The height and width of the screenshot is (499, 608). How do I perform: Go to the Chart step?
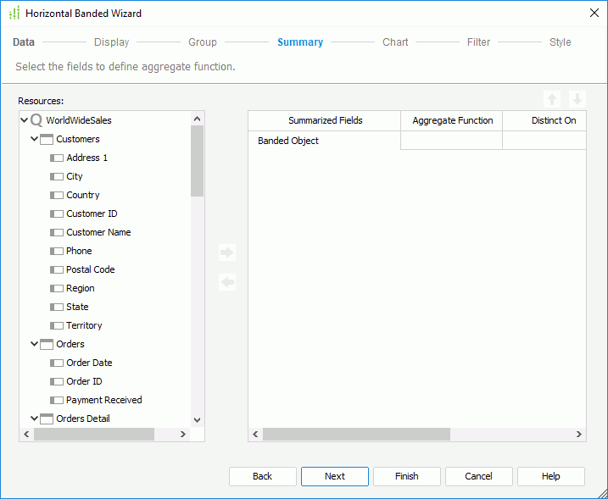click(395, 42)
